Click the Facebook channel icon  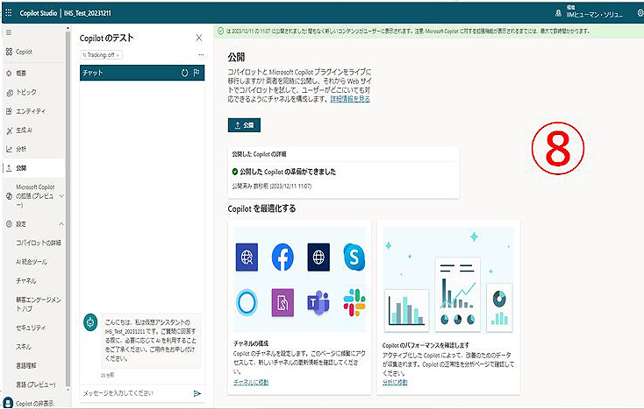pos(283,257)
